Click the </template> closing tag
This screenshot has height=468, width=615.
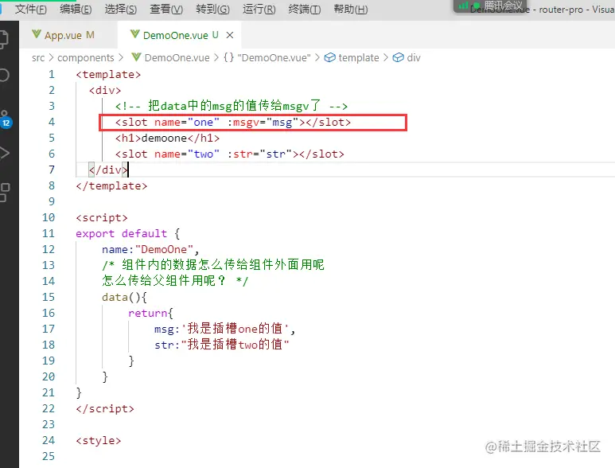tap(111, 186)
